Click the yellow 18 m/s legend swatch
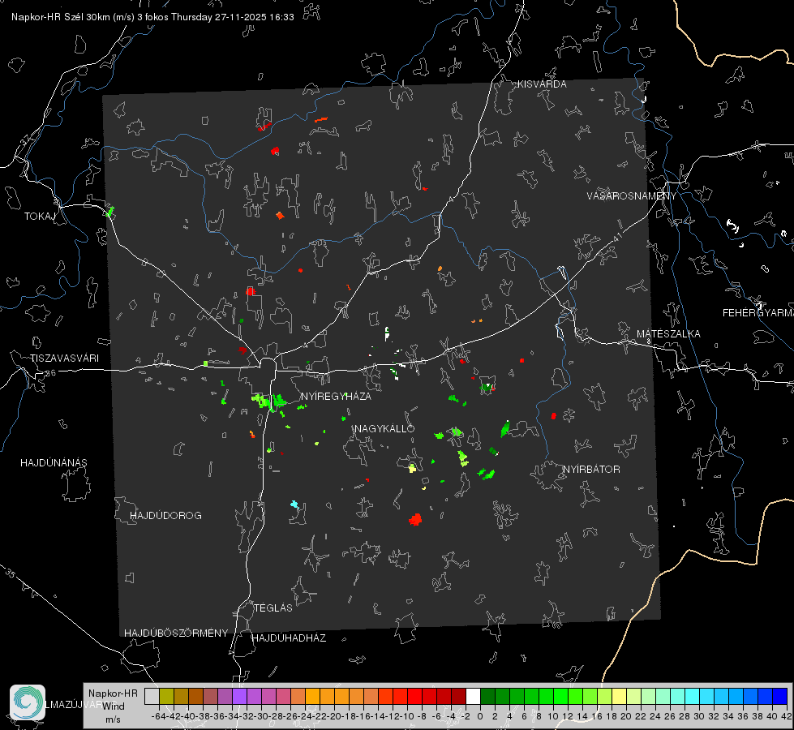This screenshot has width=794, height=730. pos(620,696)
